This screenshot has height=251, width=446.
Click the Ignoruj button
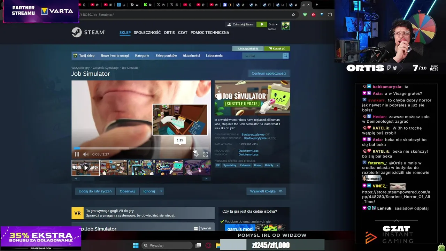coord(149,191)
